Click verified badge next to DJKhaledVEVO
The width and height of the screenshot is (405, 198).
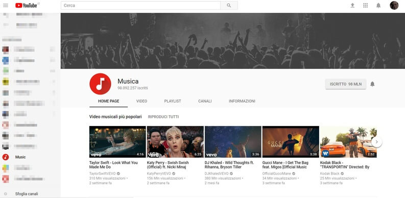click(x=231, y=174)
